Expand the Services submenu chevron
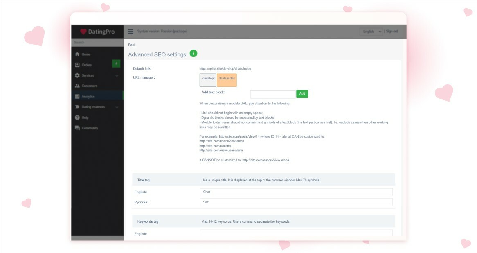The height and width of the screenshot is (253, 477). click(x=117, y=75)
